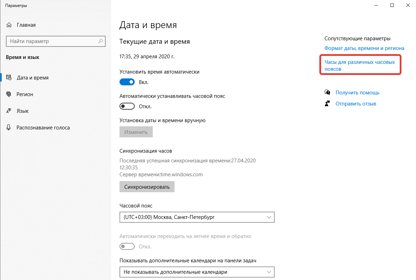The height and width of the screenshot is (280, 416).
Task: Open Часы для различных часовых поясов link
Action: pos(360,66)
